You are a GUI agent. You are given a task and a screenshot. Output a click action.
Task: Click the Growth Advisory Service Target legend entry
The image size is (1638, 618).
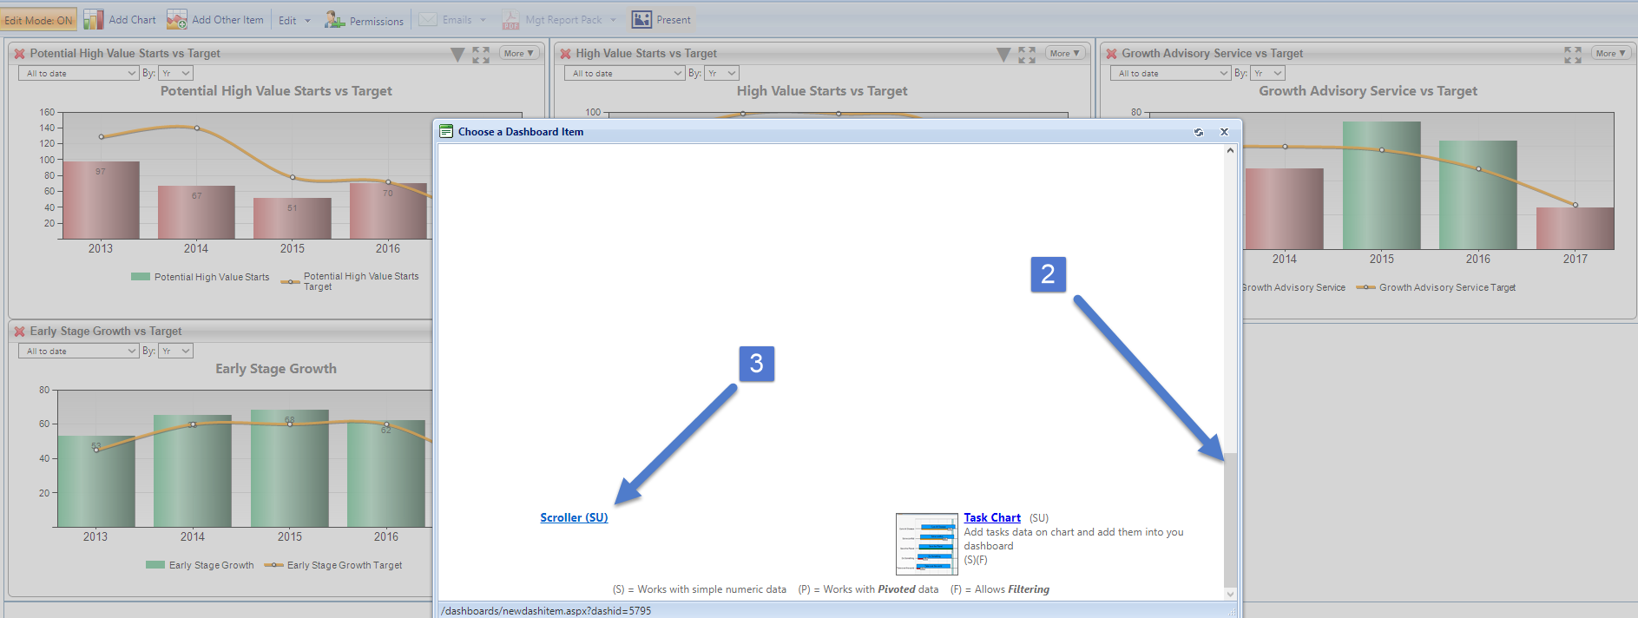[1437, 288]
